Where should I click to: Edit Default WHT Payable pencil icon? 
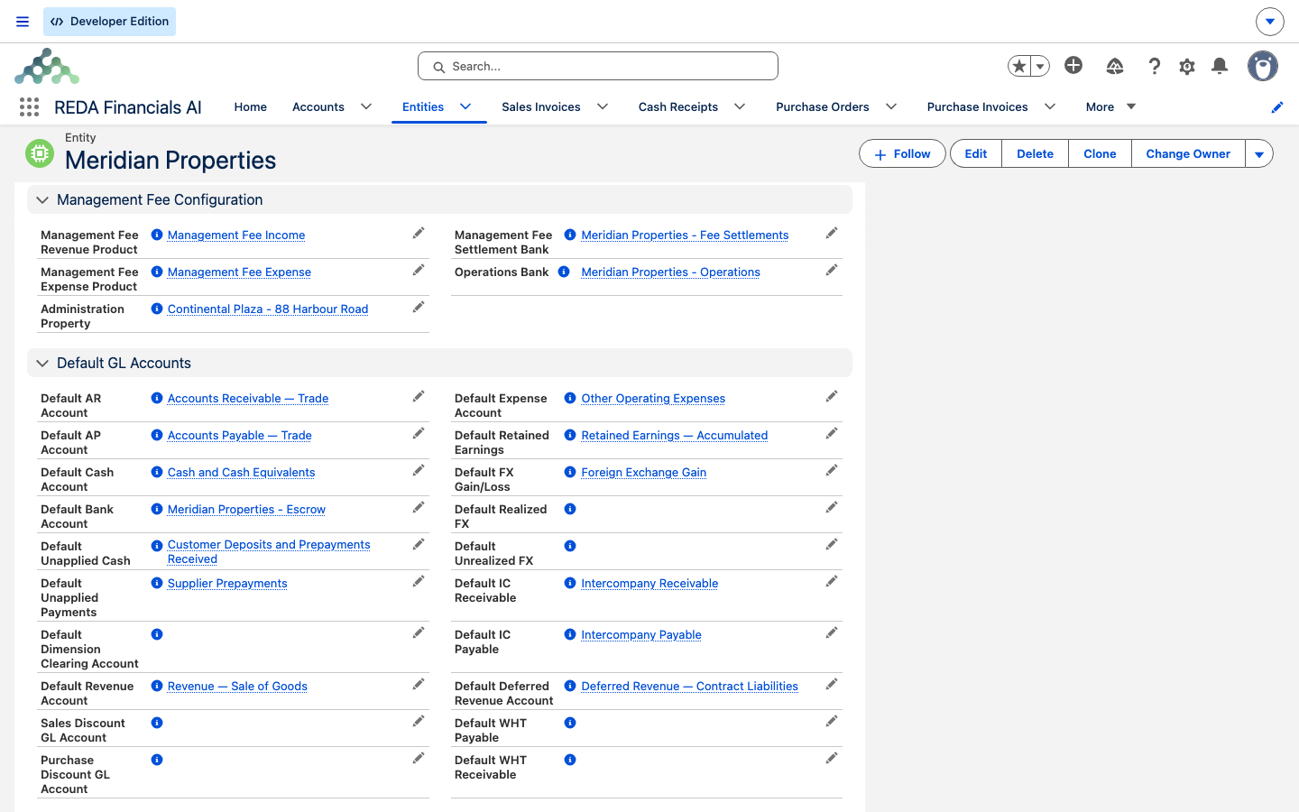[x=832, y=722]
